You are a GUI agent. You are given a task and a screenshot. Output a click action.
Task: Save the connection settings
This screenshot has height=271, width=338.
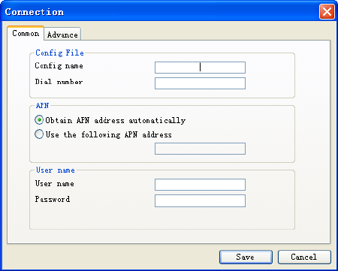click(246, 257)
